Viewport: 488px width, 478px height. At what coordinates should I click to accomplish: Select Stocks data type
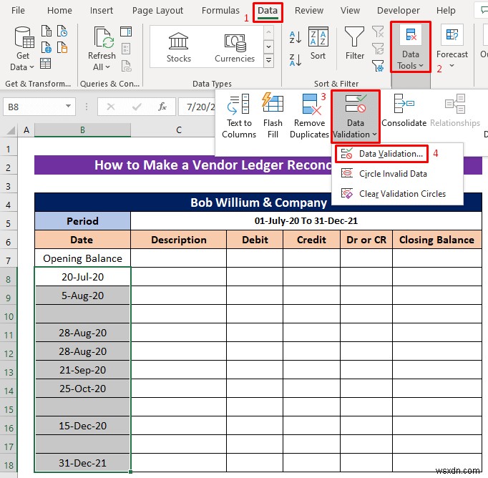point(178,47)
